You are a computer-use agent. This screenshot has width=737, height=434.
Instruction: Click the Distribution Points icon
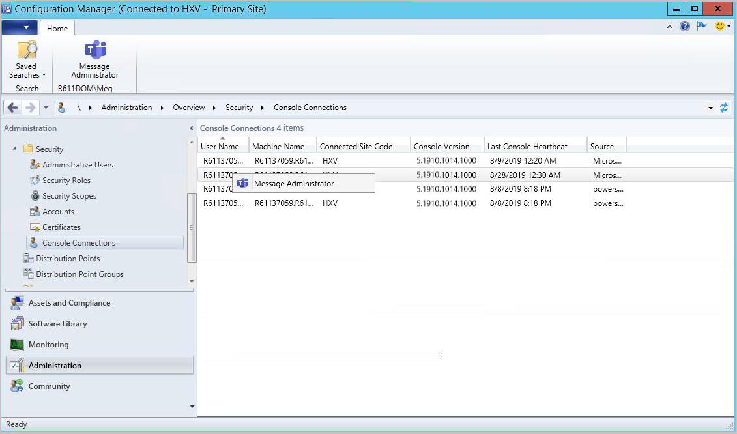[28, 259]
